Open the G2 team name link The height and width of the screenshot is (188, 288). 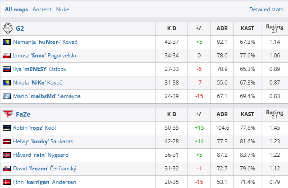click(x=20, y=28)
